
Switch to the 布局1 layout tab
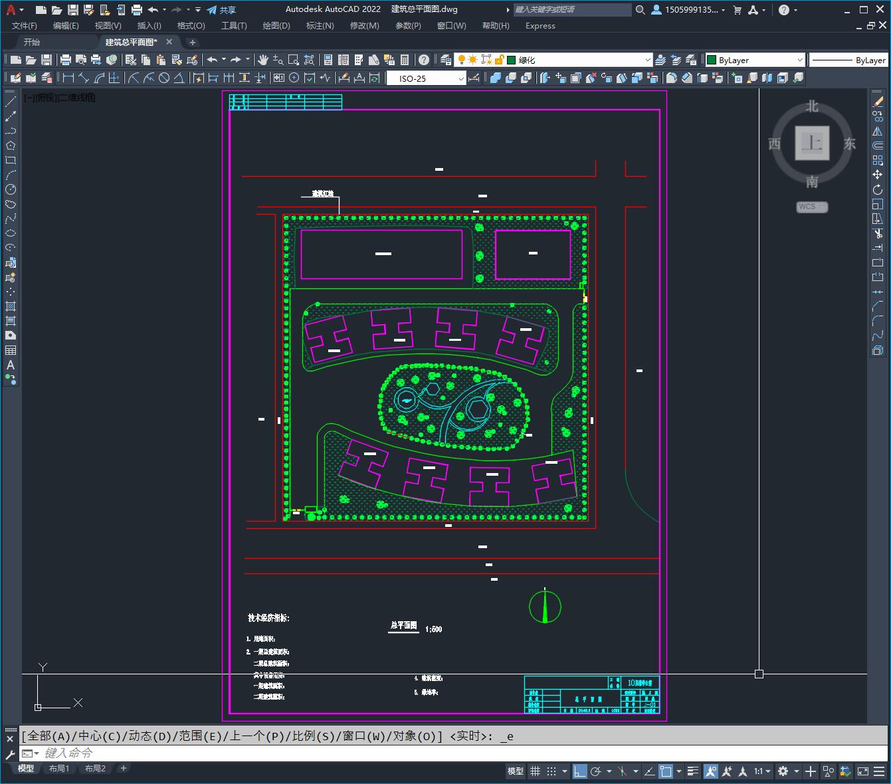(59, 768)
